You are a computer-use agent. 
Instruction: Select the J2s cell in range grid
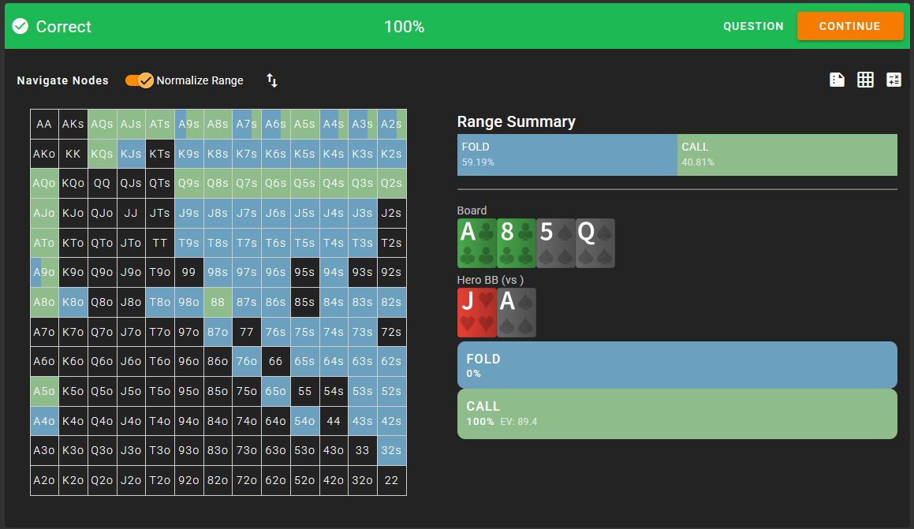392,213
